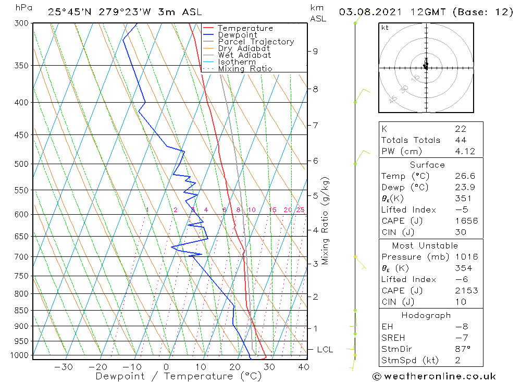Viewport: 521px width, 382px height.
Task: Click the Wet Adiabat legend entry
Action: click(x=244, y=55)
